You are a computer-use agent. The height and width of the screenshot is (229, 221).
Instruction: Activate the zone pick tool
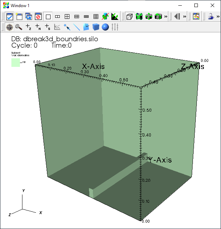coord(28,27)
